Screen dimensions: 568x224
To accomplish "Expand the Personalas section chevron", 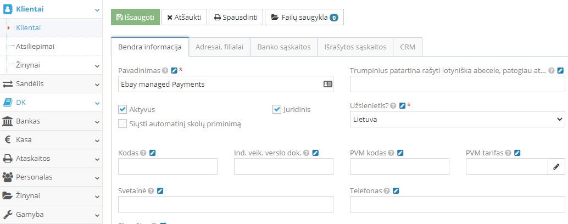I will [x=97, y=178].
